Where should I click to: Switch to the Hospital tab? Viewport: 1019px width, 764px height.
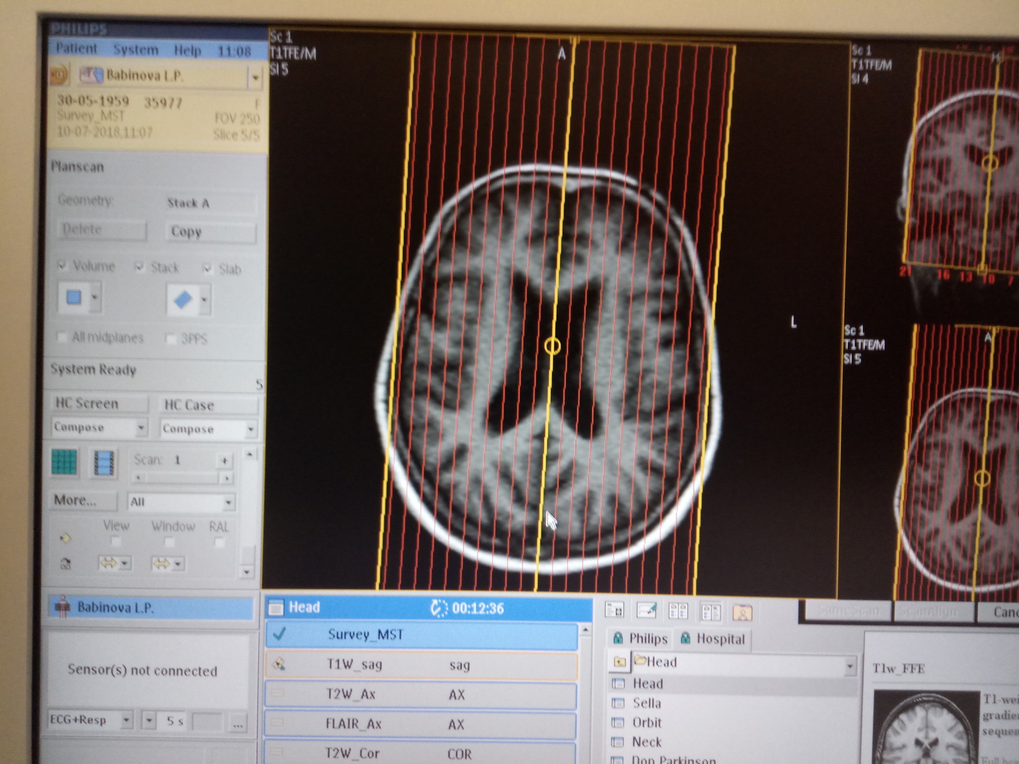pos(713,639)
